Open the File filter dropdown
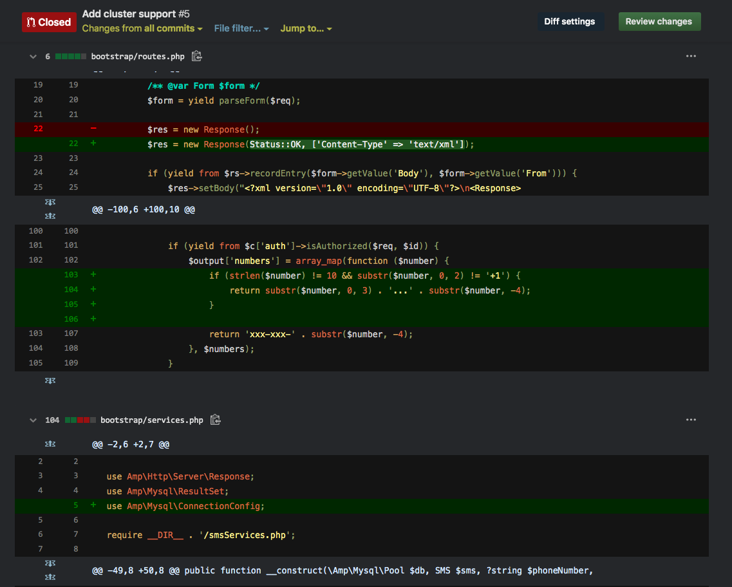This screenshot has height=587, width=732. [241, 28]
